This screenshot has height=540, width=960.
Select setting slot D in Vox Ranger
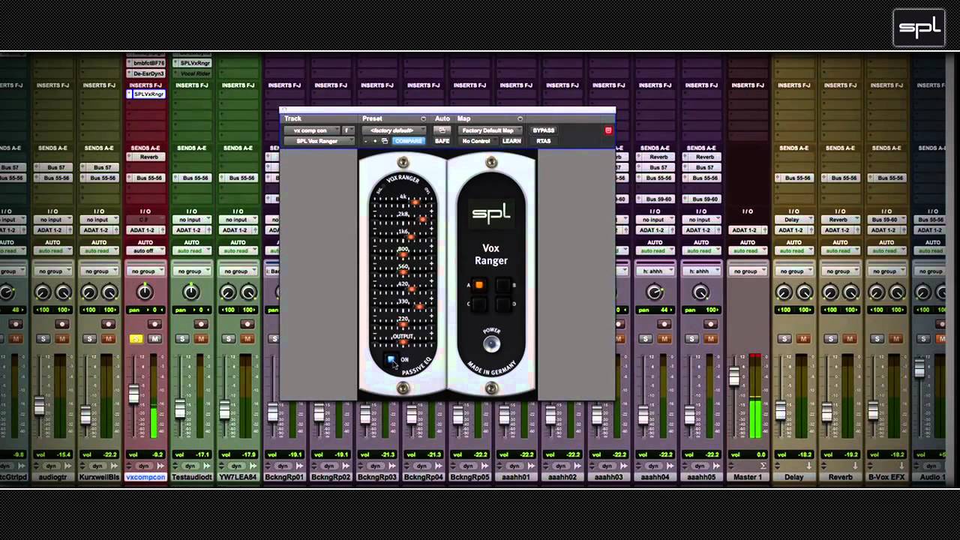point(503,304)
